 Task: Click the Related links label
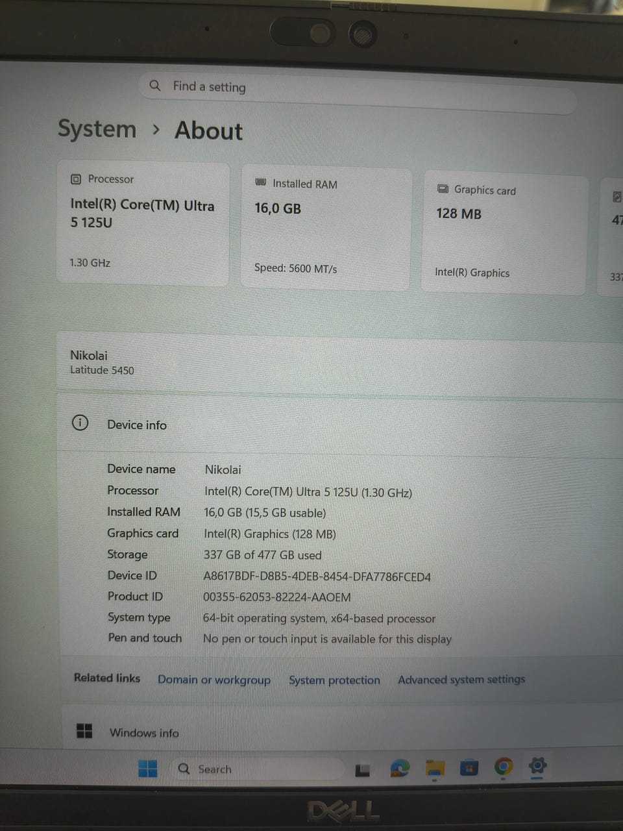[x=107, y=678]
